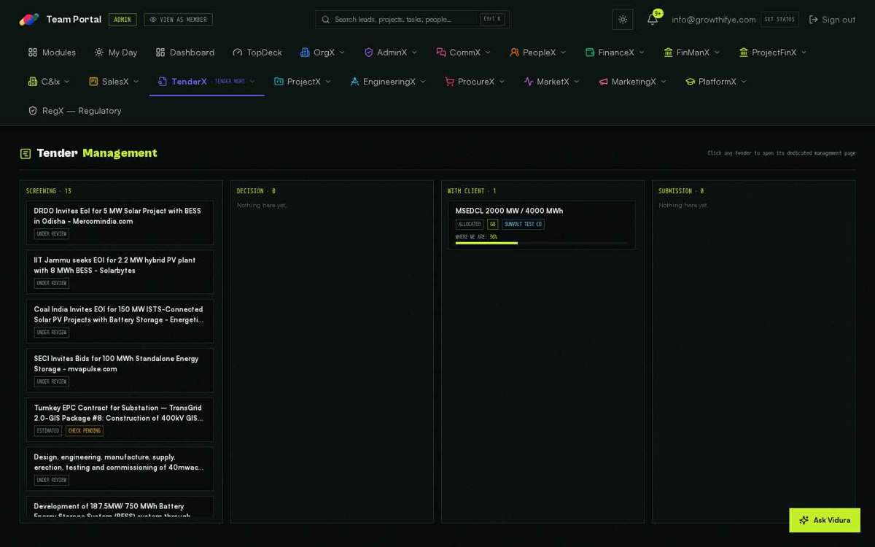
Task: Click the MarketX pulse icon
Action: 529,82
